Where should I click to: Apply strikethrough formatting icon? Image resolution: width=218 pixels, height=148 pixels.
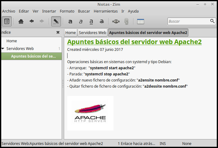coord(102,21)
